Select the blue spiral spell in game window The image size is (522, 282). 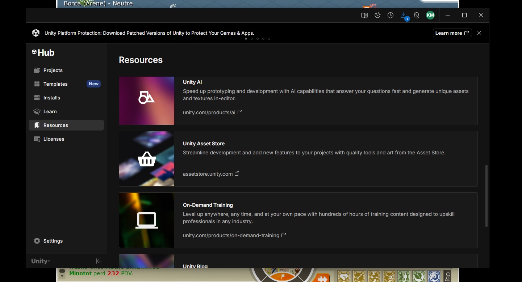pos(434,277)
